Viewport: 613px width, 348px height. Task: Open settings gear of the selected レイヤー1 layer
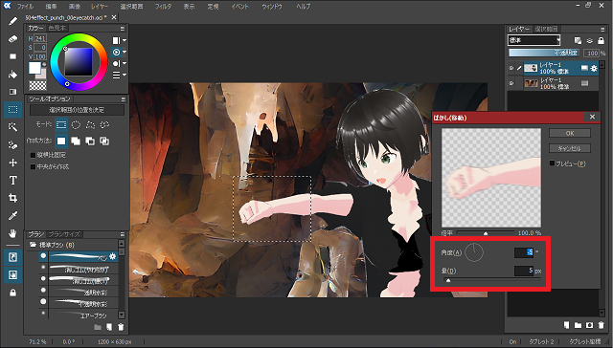point(594,68)
